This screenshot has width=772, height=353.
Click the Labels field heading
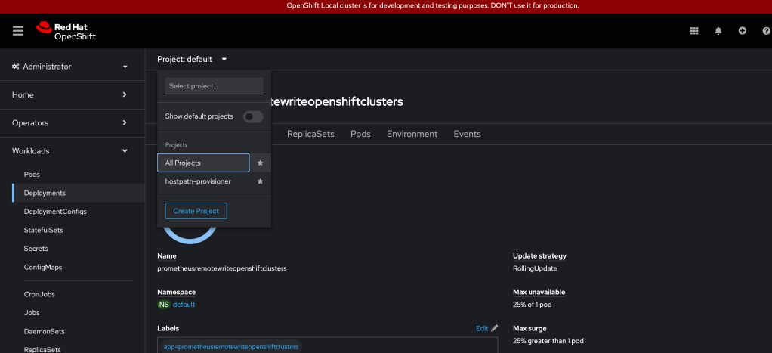(x=168, y=328)
